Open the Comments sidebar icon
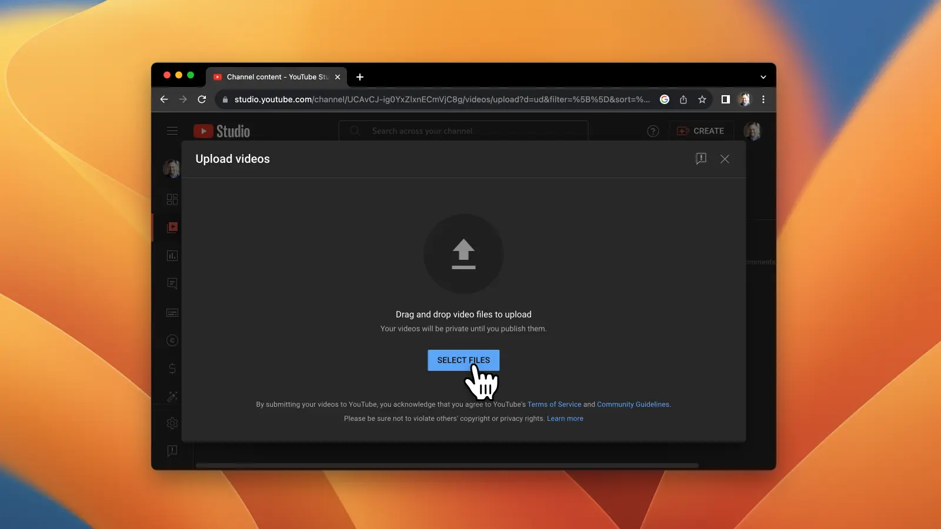This screenshot has width=941, height=529. coord(172,284)
